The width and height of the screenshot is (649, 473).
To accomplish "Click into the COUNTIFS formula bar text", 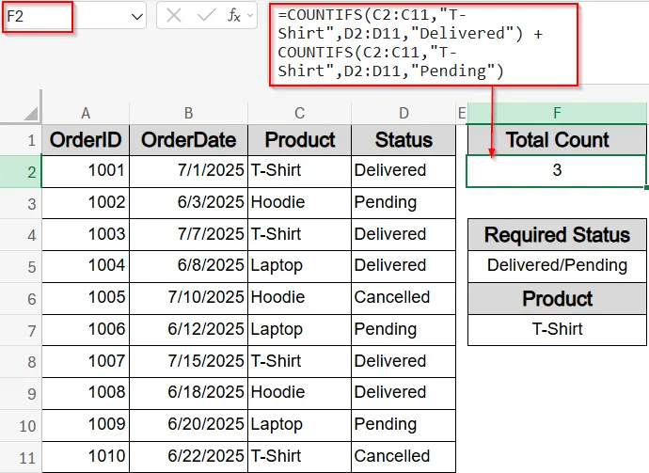I will click(423, 43).
